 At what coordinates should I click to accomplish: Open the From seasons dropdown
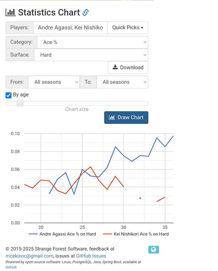click(x=54, y=82)
